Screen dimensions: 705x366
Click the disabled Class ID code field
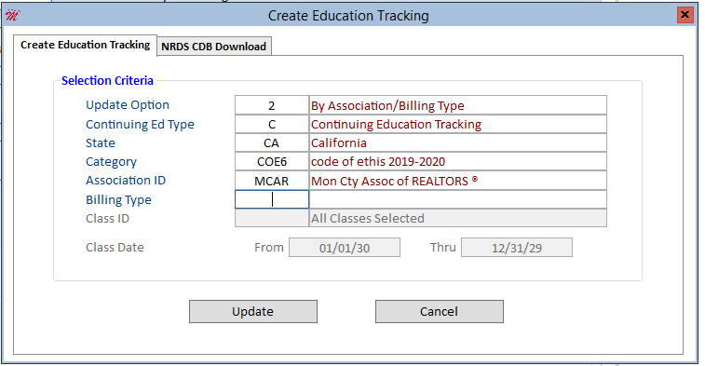pos(272,218)
